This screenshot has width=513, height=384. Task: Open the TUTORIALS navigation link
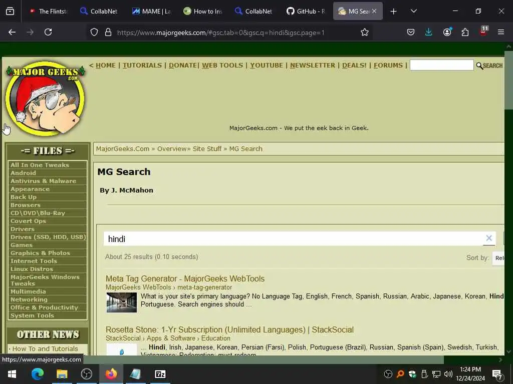(142, 65)
